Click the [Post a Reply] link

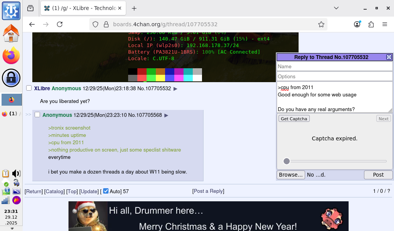[208, 191]
